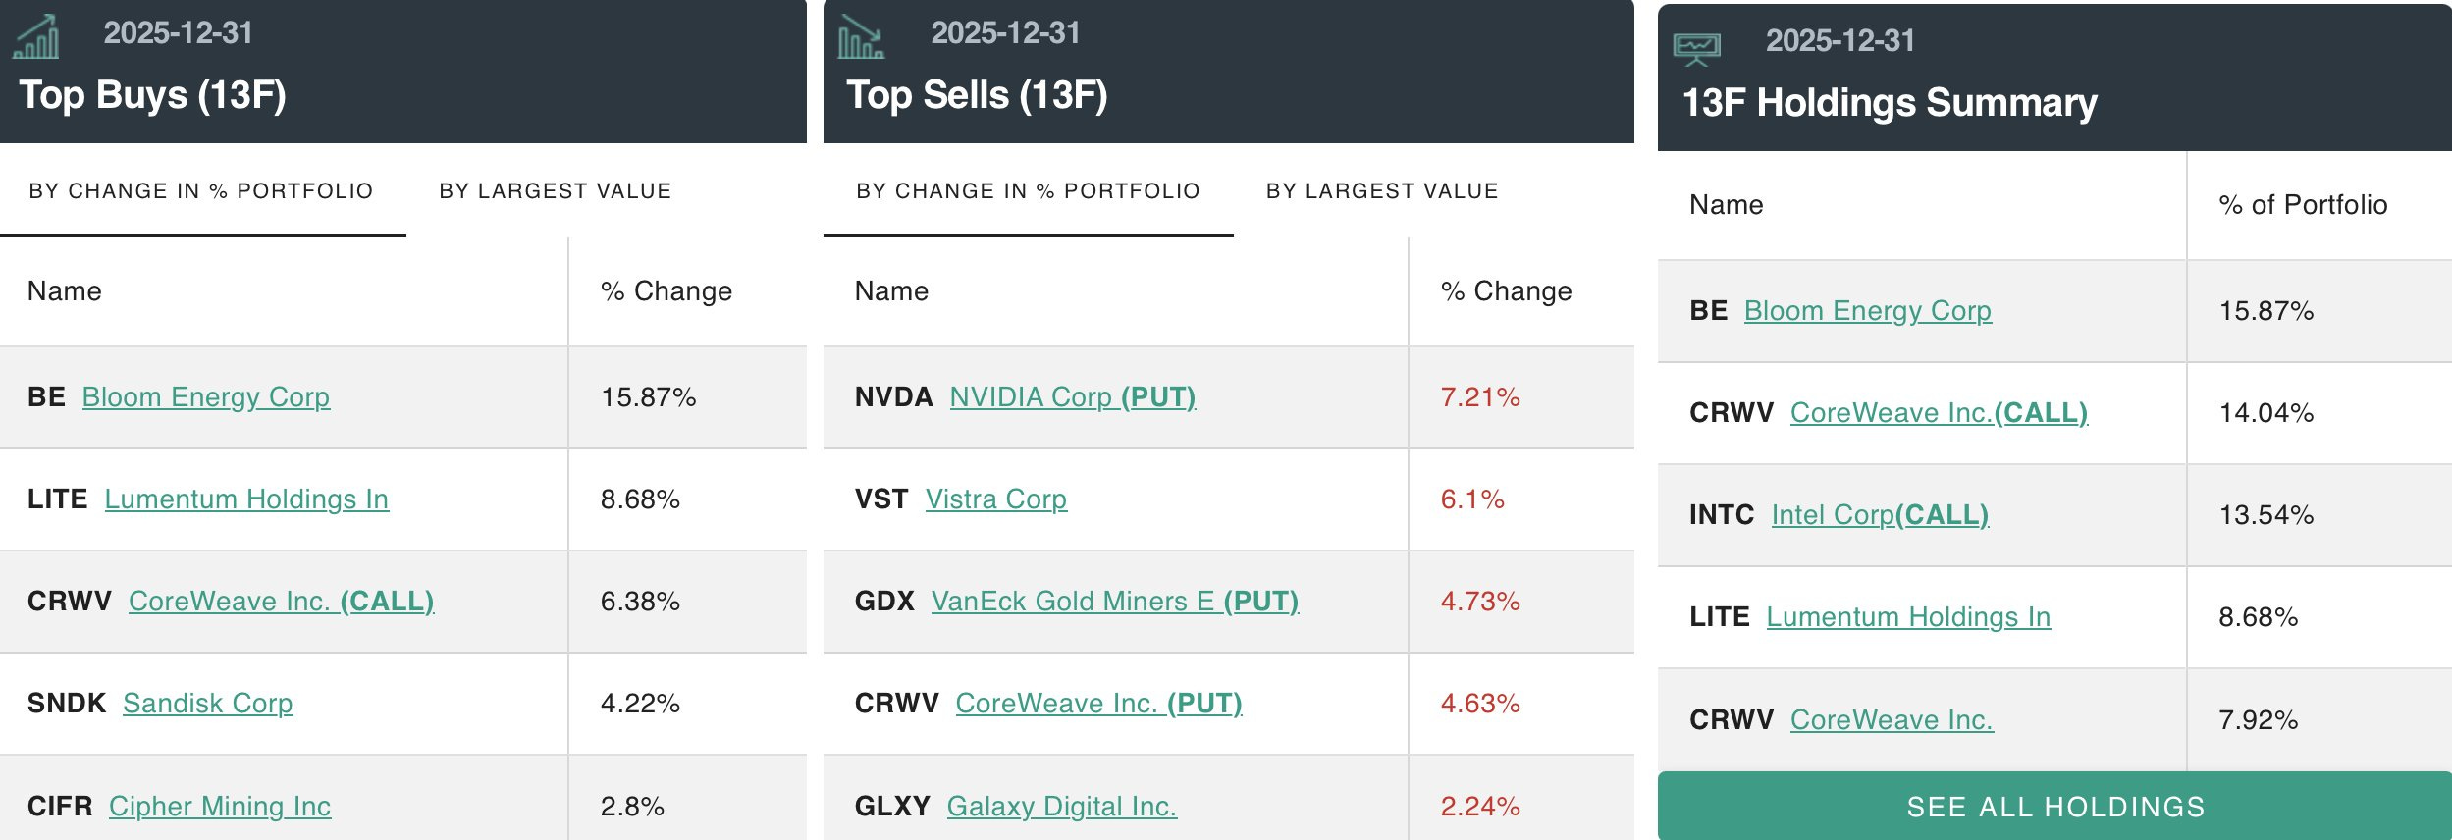Open the Galaxy Digital Inc. link

1062,806
